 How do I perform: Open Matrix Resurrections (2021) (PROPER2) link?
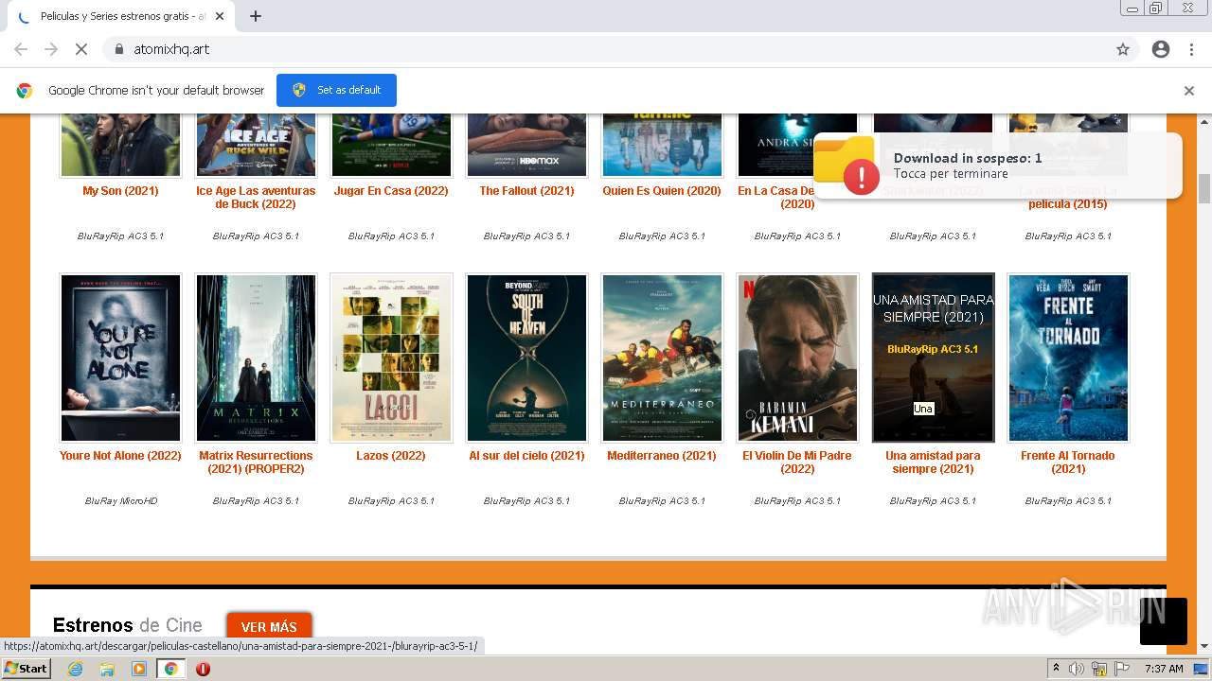point(256,463)
